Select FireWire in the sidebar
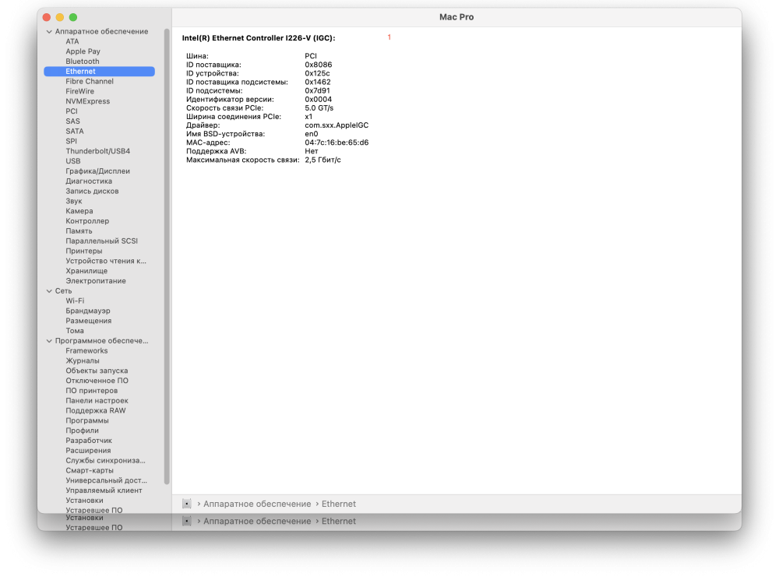The height and width of the screenshot is (580, 779). click(80, 91)
